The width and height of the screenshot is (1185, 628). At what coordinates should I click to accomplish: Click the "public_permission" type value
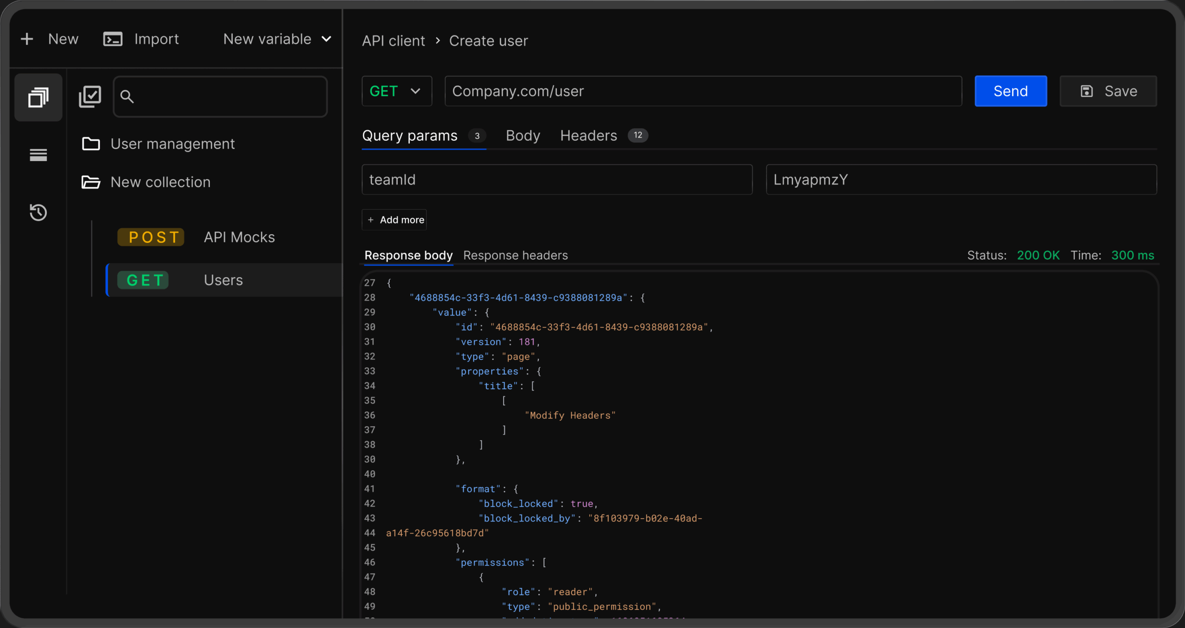(602, 607)
